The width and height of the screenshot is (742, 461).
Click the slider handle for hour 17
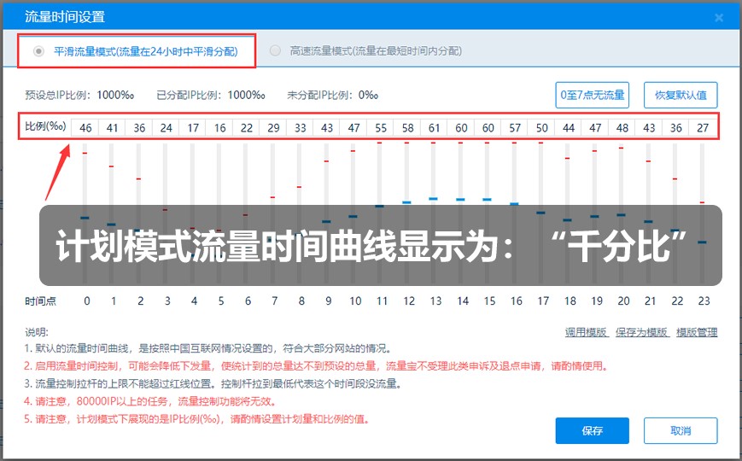point(540,213)
